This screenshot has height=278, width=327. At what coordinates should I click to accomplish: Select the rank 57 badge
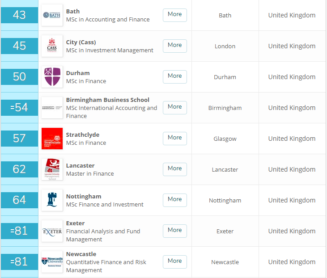click(x=19, y=139)
